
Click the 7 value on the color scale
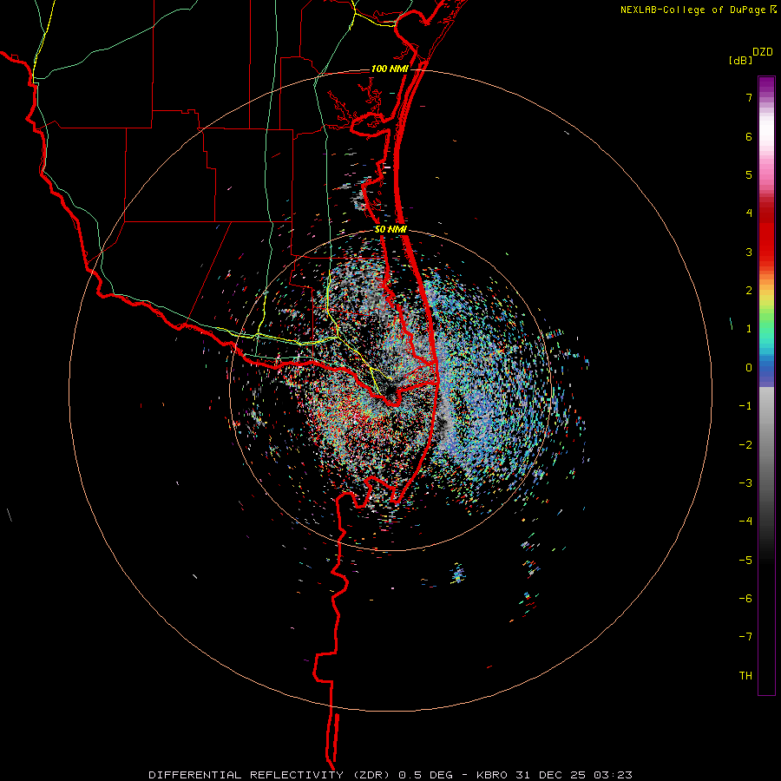click(749, 97)
